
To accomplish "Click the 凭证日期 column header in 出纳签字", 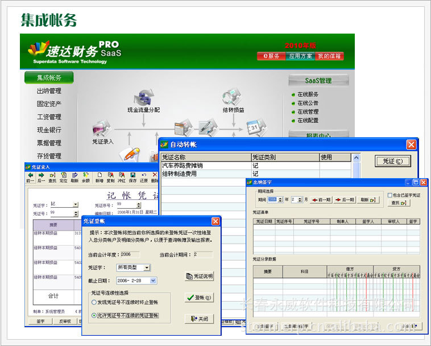I will point(264,221).
